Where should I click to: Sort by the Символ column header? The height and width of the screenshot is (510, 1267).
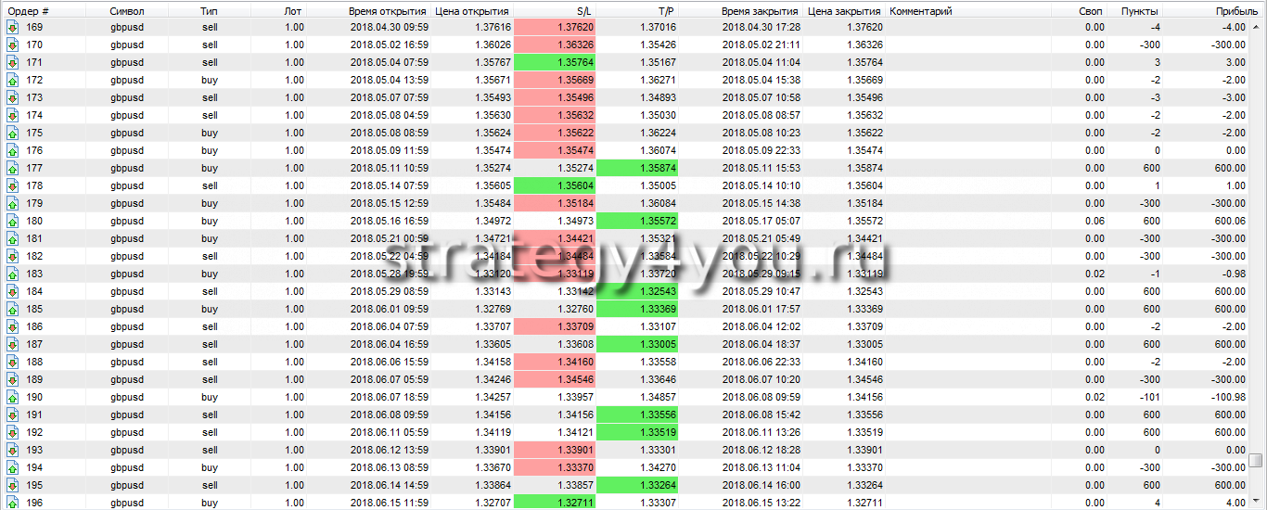point(126,10)
